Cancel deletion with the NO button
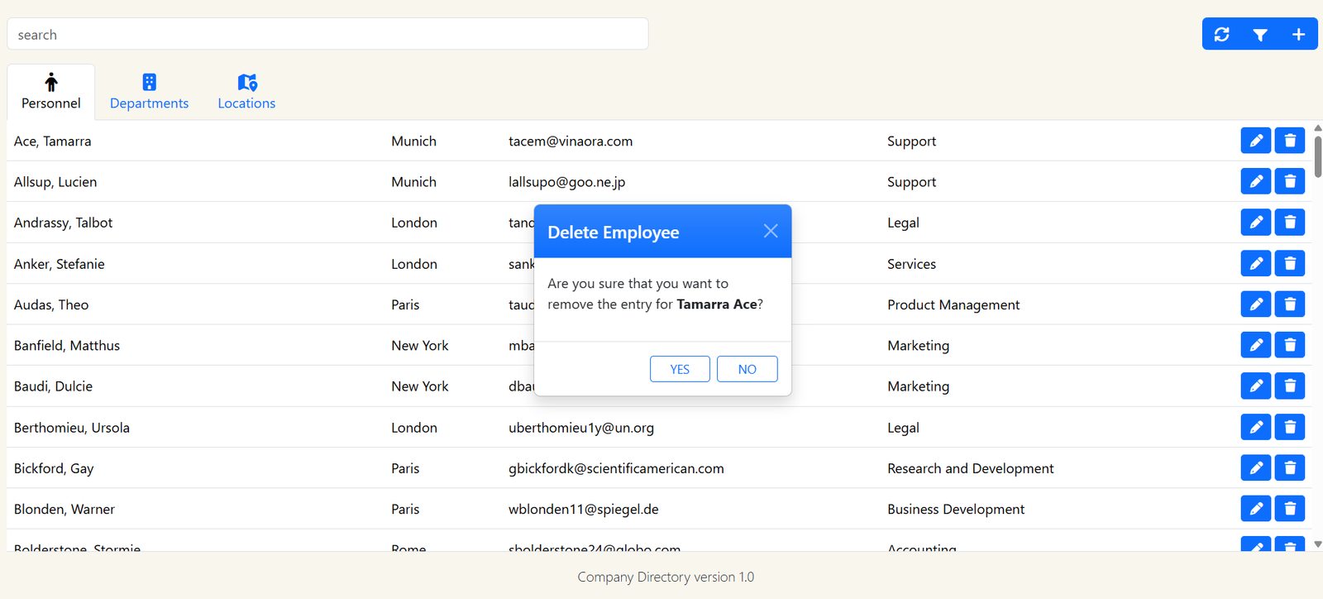 (747, 369)
